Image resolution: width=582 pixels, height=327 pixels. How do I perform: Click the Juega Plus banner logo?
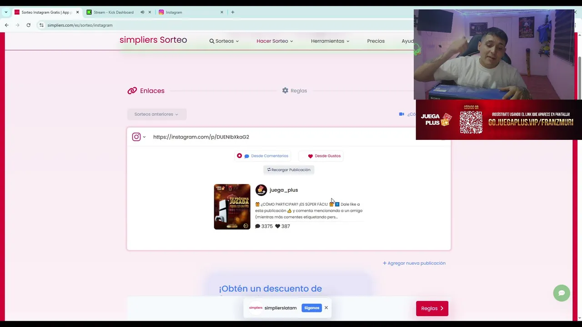436,119
